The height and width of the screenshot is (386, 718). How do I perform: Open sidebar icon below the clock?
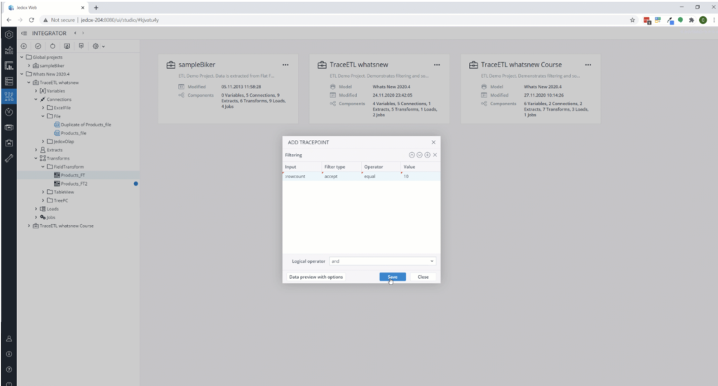click(x=8, y=127)
